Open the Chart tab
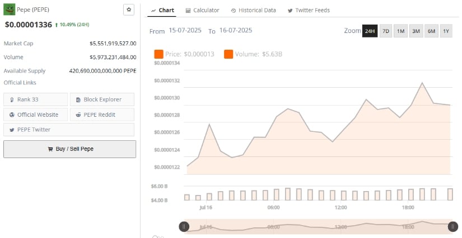462x238 pixels. [162, 10]
